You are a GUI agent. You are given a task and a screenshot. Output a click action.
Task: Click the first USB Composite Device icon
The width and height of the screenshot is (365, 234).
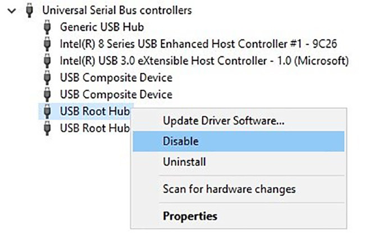(48, 77)
